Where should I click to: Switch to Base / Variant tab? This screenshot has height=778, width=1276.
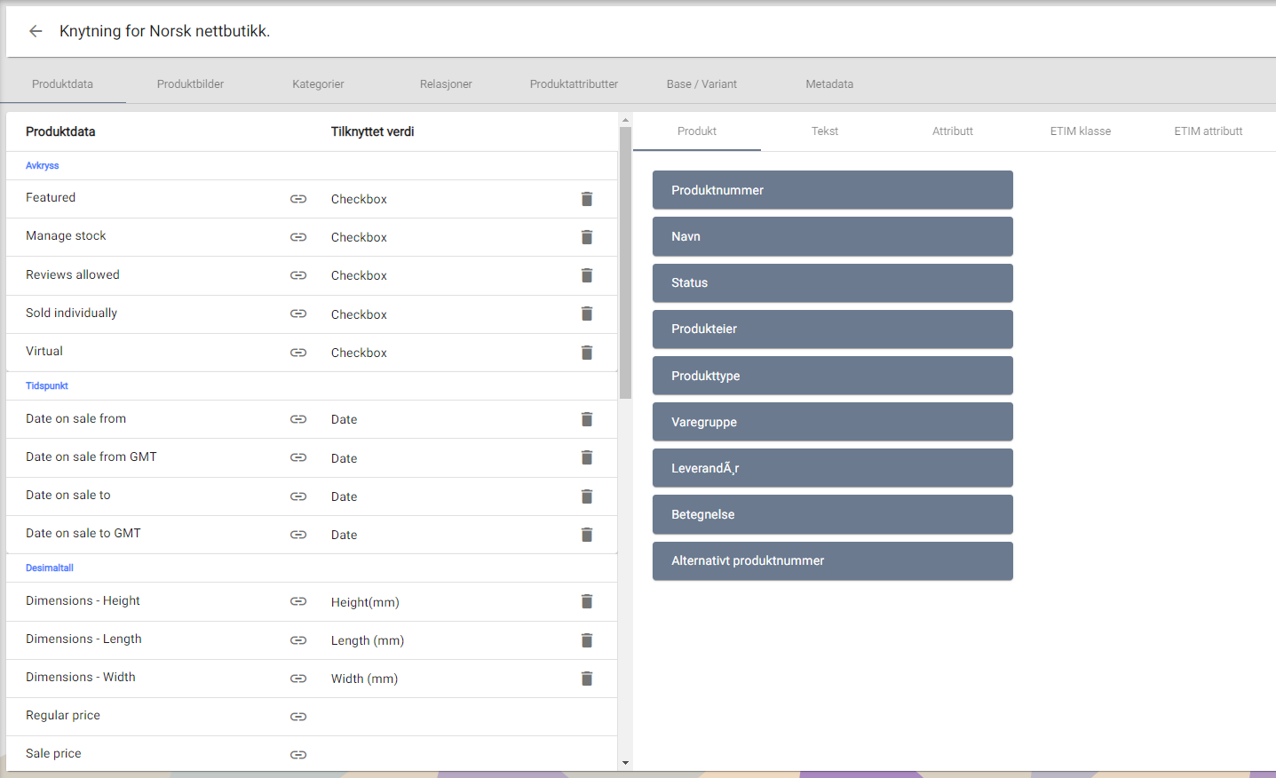701,84
